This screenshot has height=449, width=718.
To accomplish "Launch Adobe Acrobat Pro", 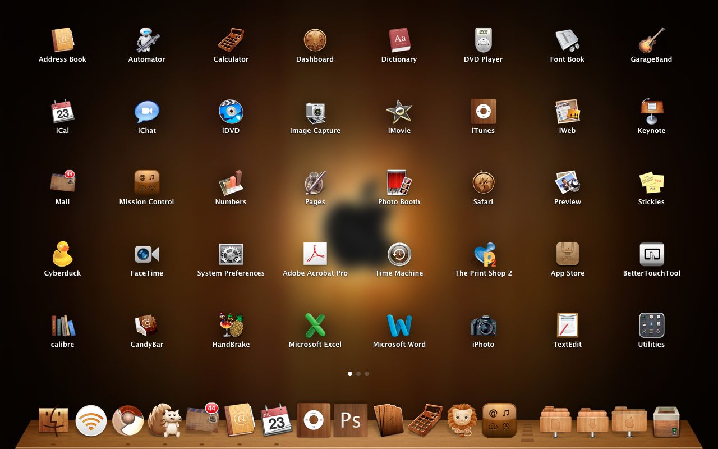I will [x=315, y=254].
